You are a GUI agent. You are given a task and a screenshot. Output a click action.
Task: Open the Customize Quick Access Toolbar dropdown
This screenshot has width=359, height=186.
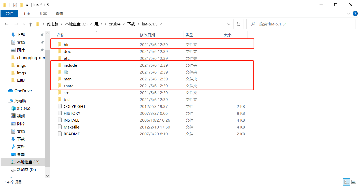[27, 5]
